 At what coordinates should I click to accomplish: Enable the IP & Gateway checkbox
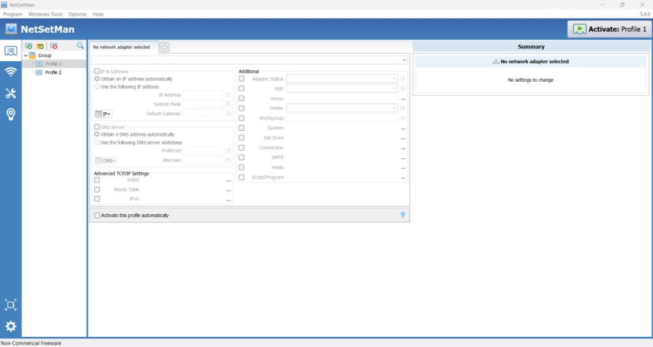click(97, 71)
